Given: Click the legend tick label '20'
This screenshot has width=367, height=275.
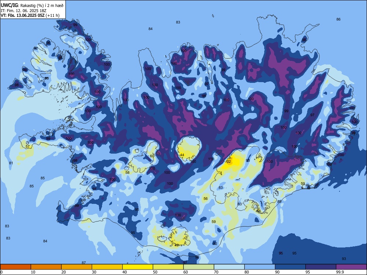Looking at the screenshot, I should coord(63,272).
